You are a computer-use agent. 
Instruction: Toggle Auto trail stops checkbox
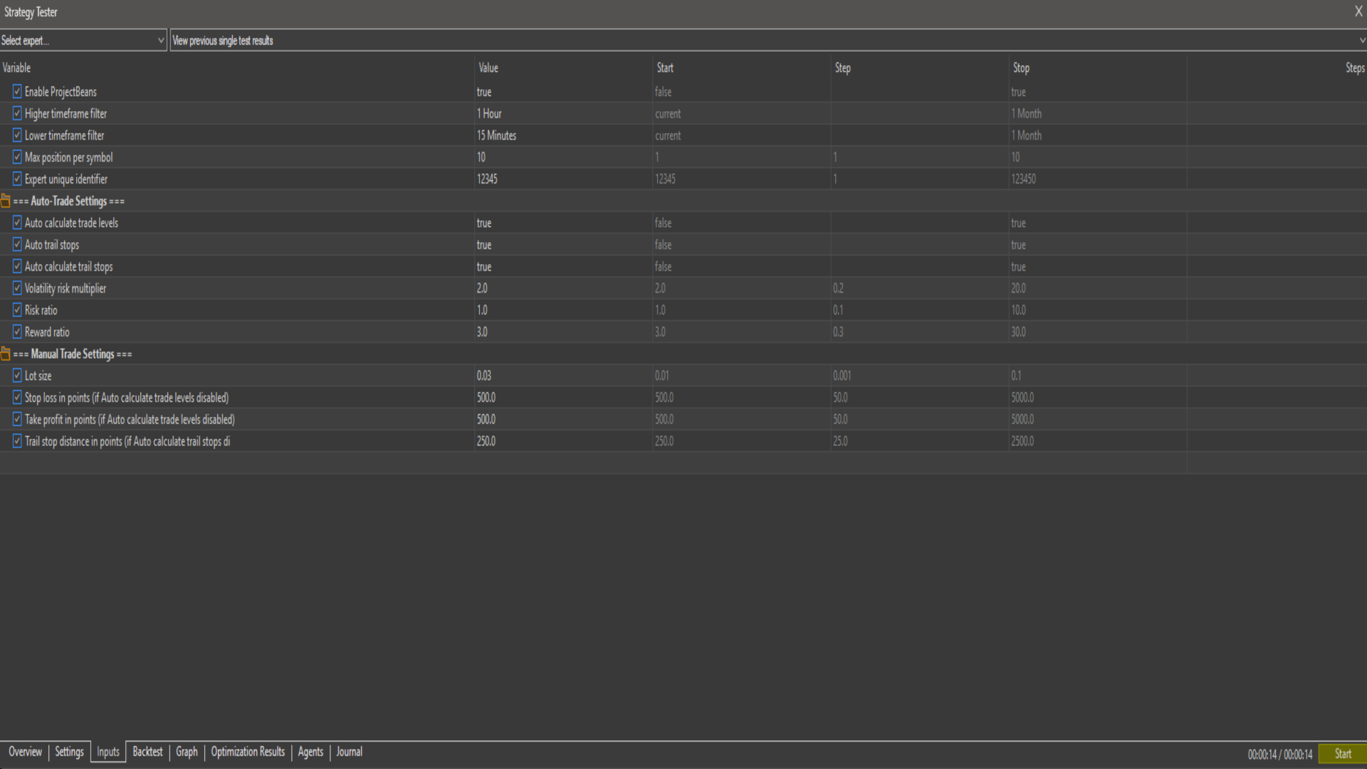coord(17,244)
